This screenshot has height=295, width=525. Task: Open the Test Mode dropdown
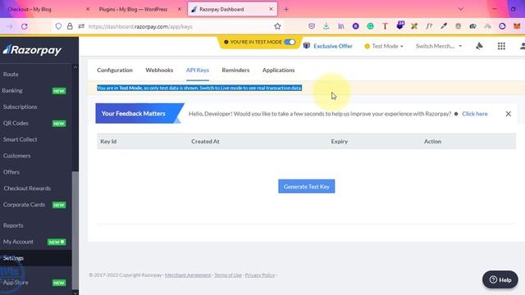384,46
